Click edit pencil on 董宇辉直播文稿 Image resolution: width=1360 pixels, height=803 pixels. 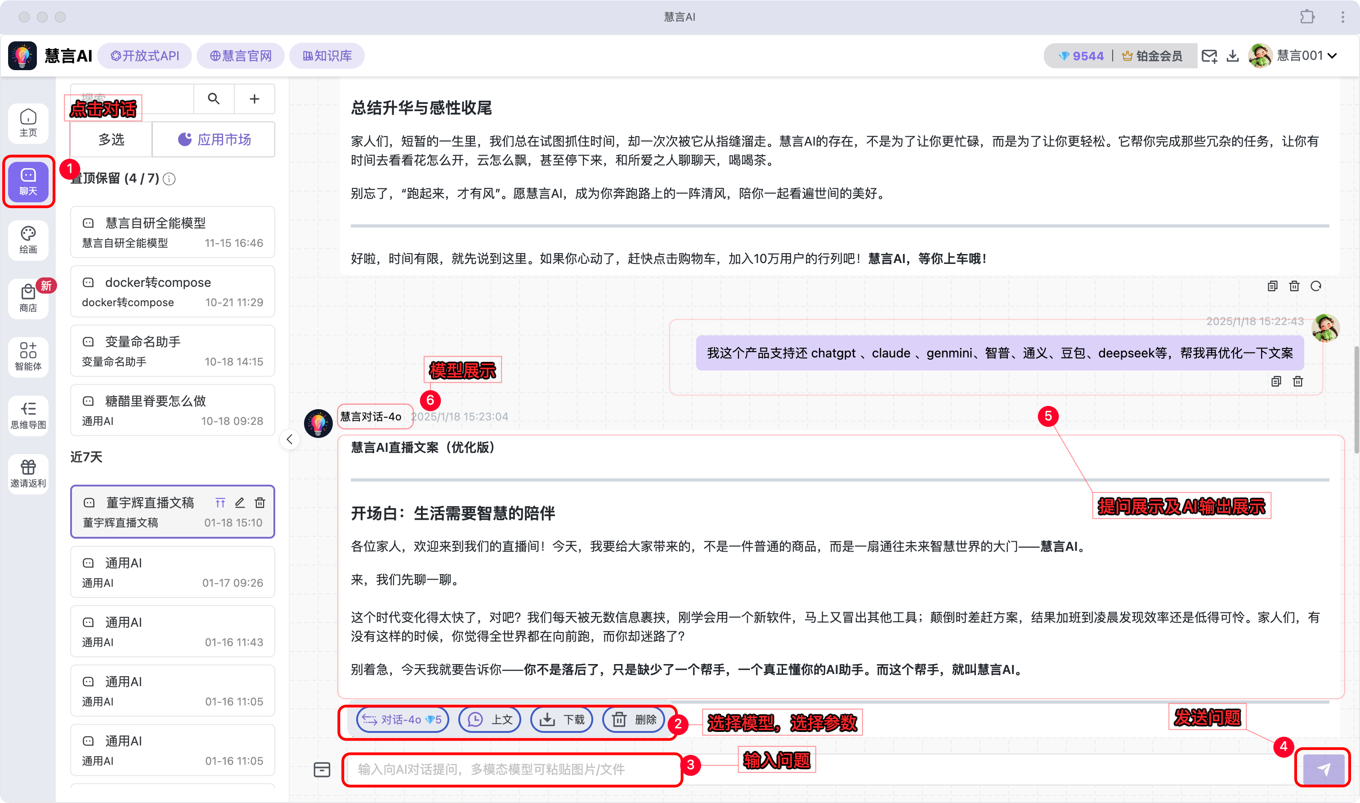tap(240, 503)
